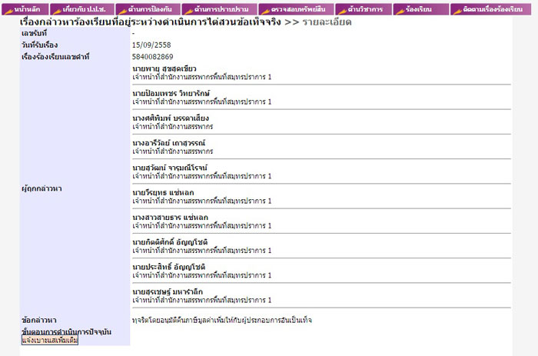Select the name นางสาวสายธาร แซ่หลก
This screenshot has height=356, width=538.
pos(170,218)
